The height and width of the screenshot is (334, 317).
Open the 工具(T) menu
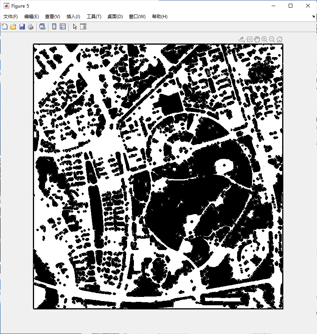[x=94, y=17]
